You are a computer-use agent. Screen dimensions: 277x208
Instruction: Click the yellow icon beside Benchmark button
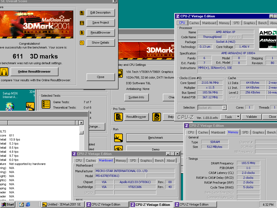118,138
